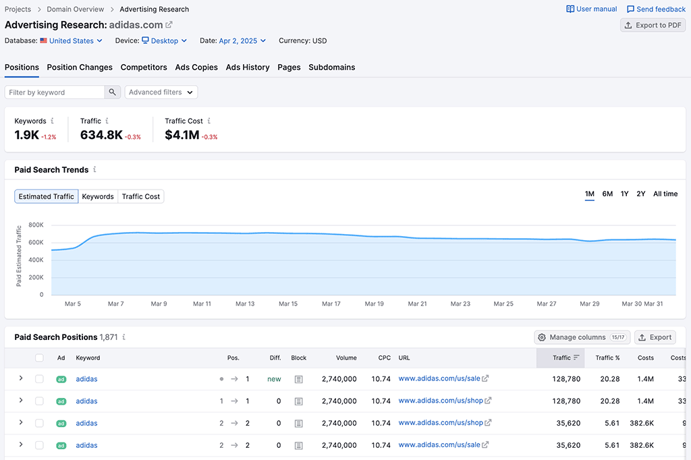Check the second adidas row checkbox
The width and height of the screenshot is (691, 460).
(39, 401)
